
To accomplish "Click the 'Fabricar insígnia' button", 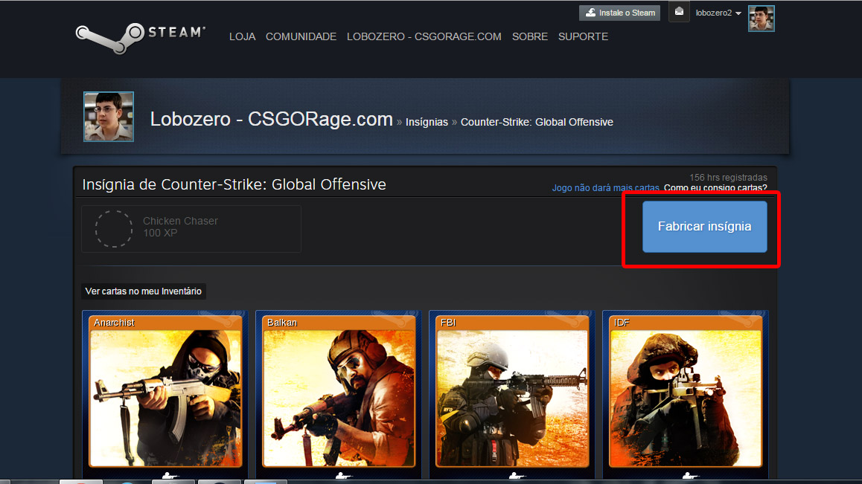I will point(704,227).
